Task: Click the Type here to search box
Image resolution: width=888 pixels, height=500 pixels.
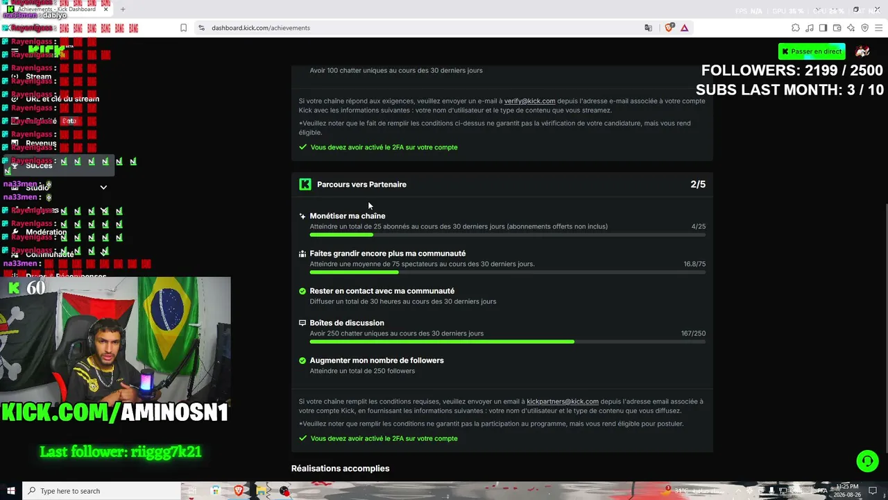Action: point(101,491)
